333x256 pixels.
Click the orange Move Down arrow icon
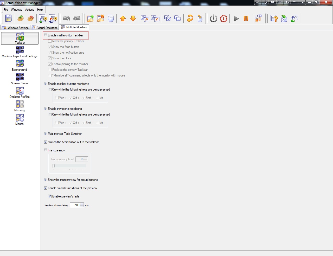pos(133,18)
